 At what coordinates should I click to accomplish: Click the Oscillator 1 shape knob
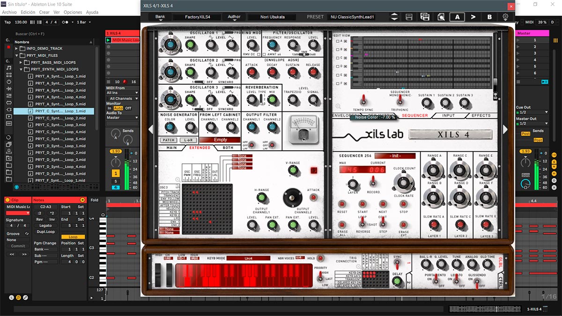[190, 45]
